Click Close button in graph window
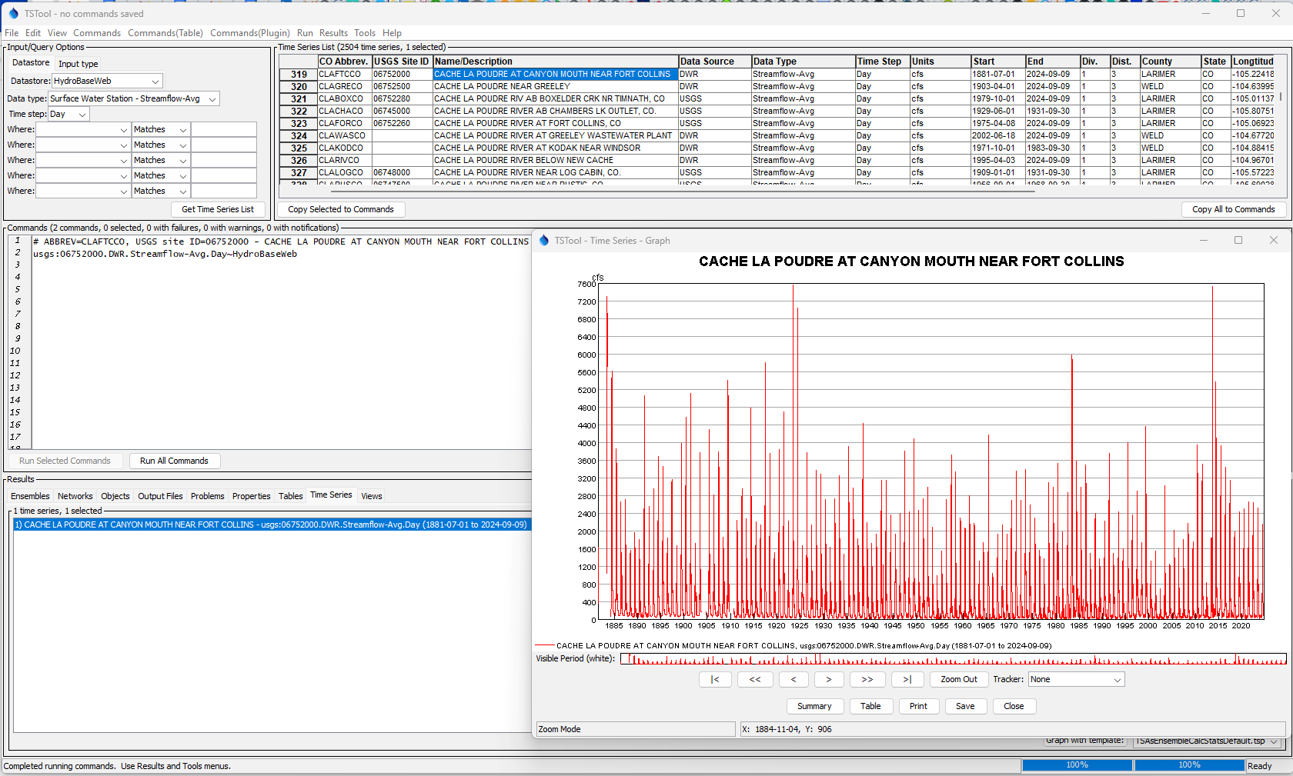Image resolution: width=1293 pixels, height=776 pixels. [x=1014, y=706]
